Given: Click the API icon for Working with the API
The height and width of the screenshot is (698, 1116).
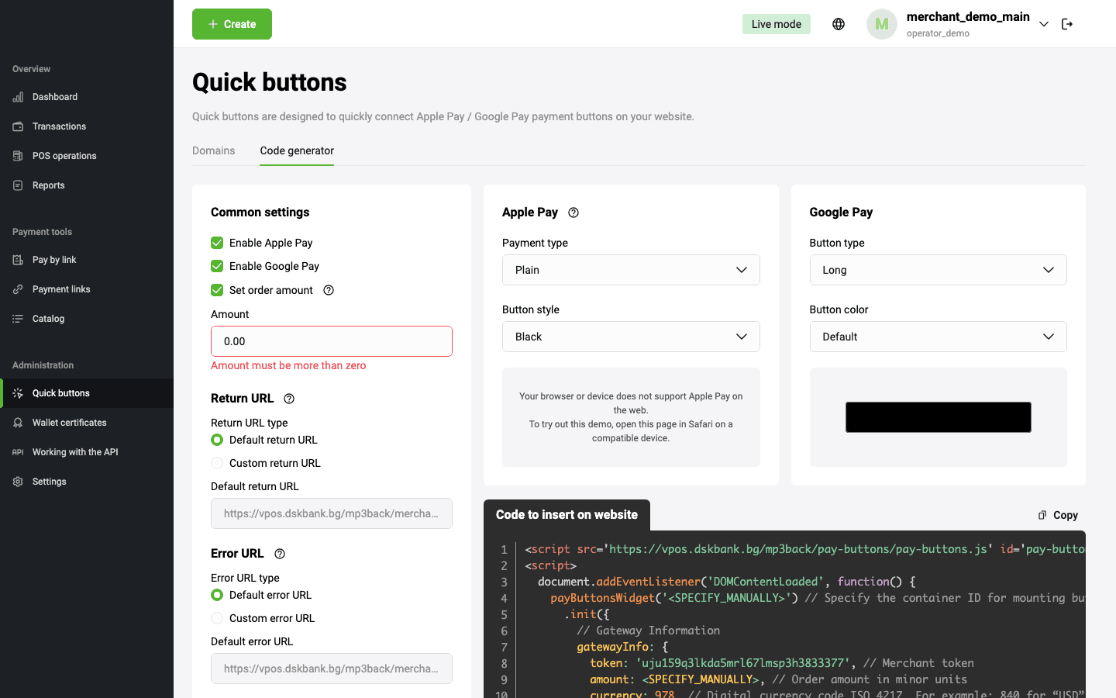Looking at the screenshot, I should click(17, 451).
